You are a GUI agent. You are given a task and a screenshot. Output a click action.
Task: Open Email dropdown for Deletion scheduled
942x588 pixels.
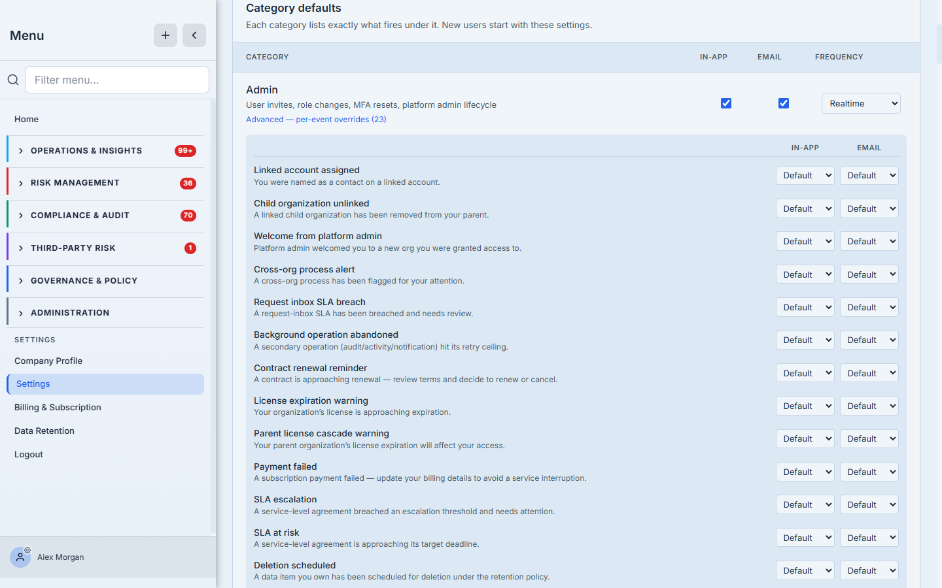click(x=869, y=570)
